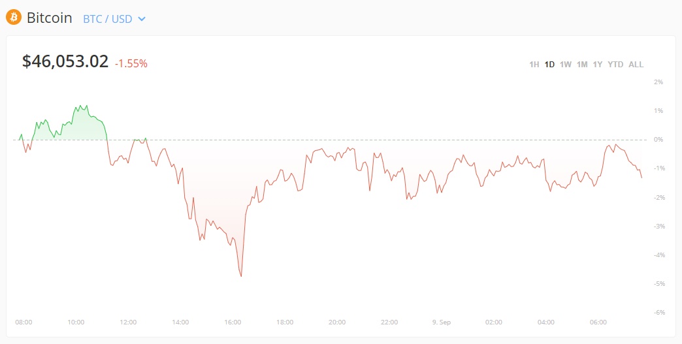Click the green peak near 10:00
Screen dimensions: 682x344
[x=76, y=106]
